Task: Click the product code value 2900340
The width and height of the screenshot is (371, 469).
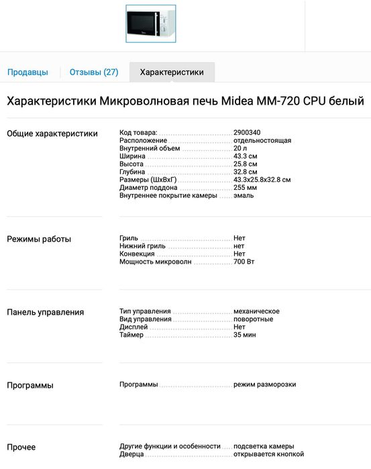Action: point(247,132)
